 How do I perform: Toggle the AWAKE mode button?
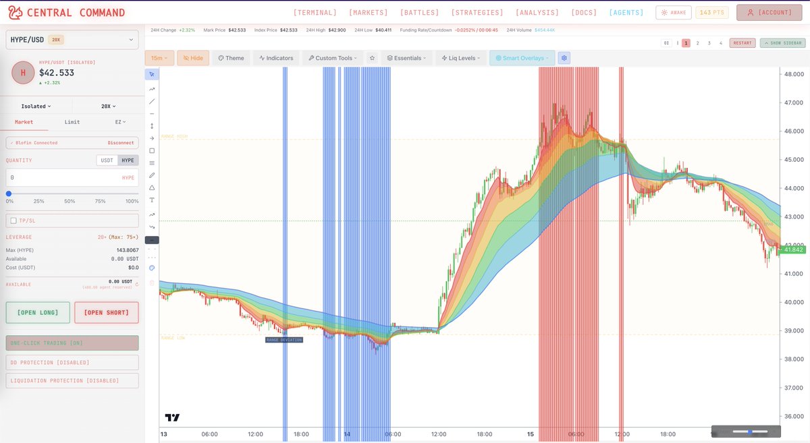[x=672, y=12]
